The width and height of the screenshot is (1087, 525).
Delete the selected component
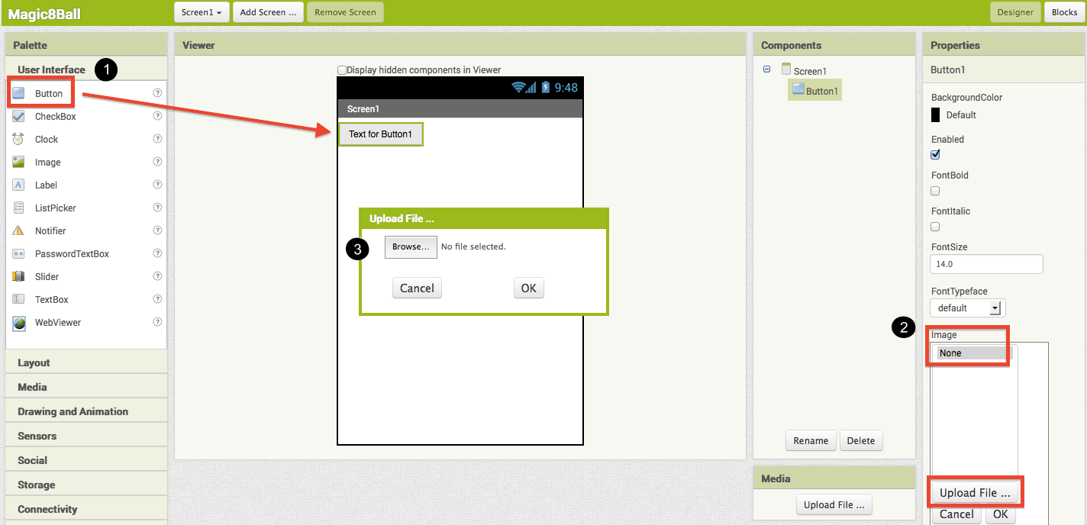[x=860, y=440]
